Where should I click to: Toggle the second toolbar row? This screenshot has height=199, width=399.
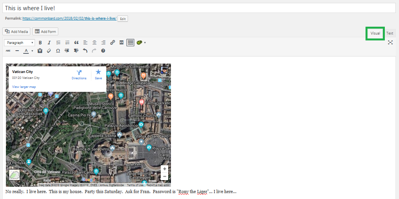[130, 43]
